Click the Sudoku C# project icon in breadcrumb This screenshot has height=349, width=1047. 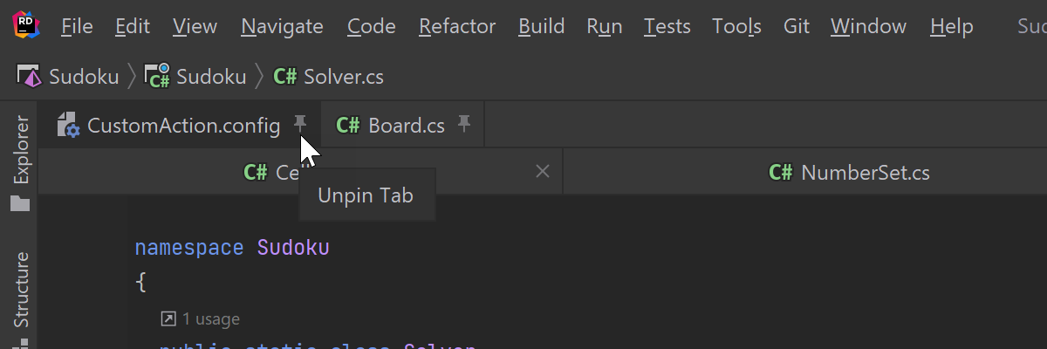coord(157,77)
